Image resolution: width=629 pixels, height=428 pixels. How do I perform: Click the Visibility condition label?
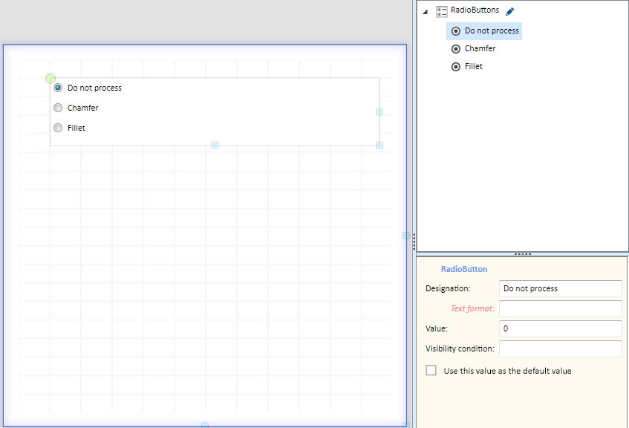pos(460,349)
